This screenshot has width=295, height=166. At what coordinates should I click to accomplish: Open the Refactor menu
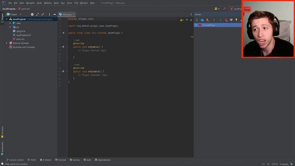[48, 3]
